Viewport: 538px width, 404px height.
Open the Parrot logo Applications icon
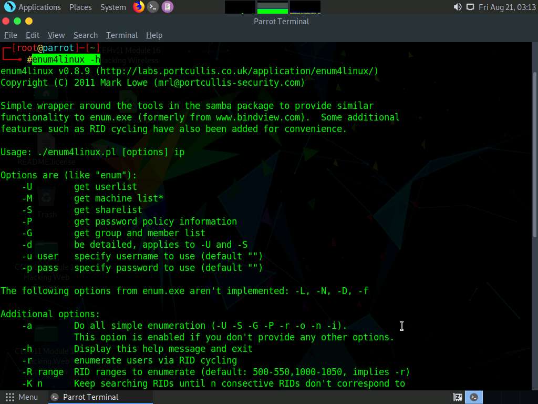[9, 6]
